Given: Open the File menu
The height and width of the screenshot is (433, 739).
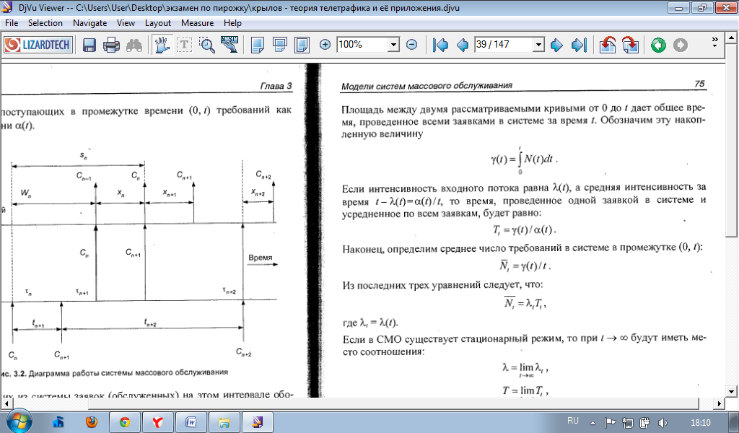Looking at the screenshot, I should coord(12,23).
